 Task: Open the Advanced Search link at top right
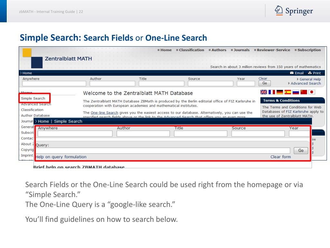306,83
